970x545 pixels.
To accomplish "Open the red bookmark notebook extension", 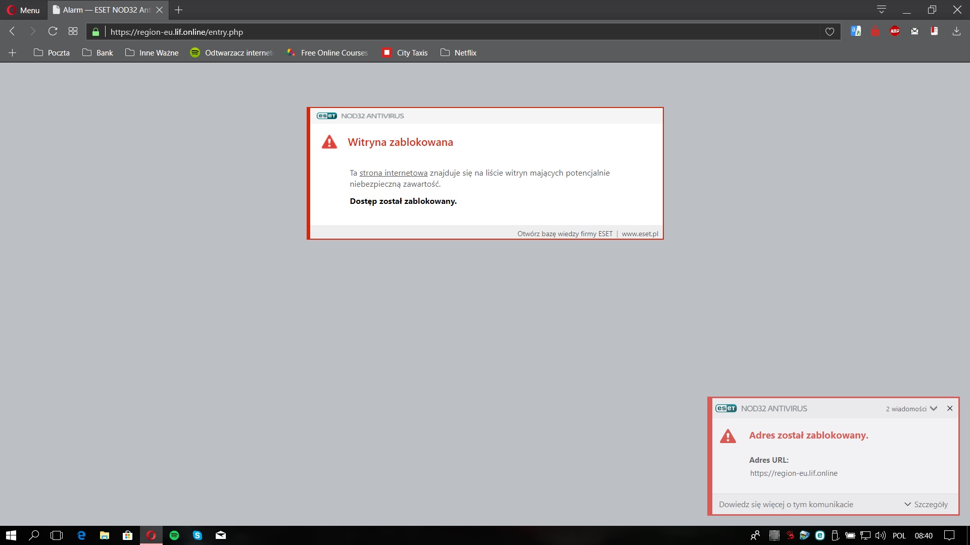I will [934, 31].
